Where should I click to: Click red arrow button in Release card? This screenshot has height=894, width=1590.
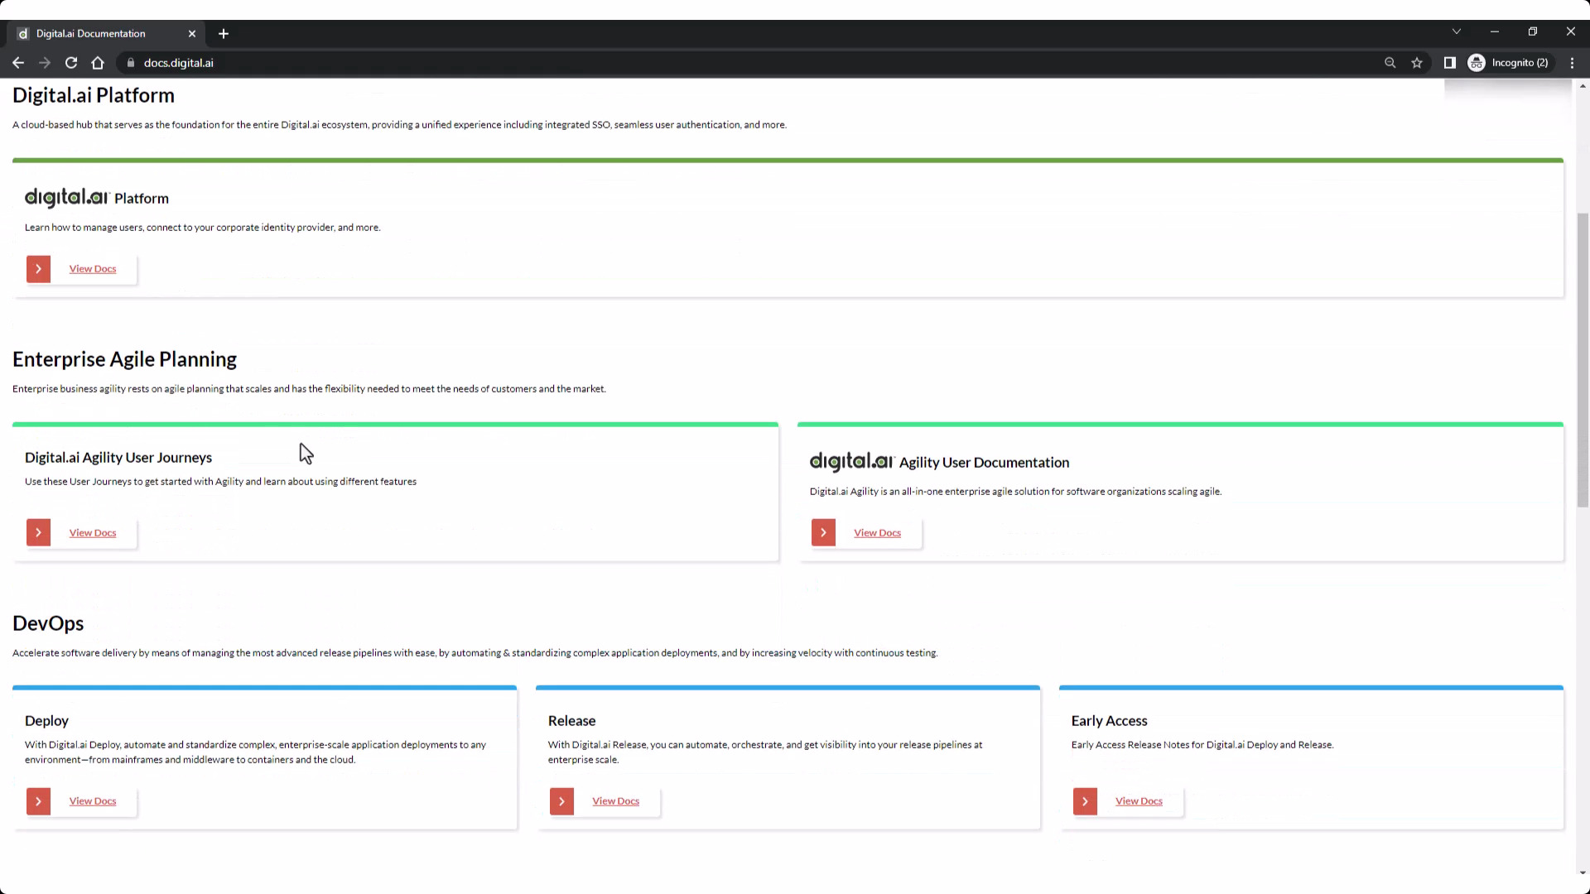[561, 801]
